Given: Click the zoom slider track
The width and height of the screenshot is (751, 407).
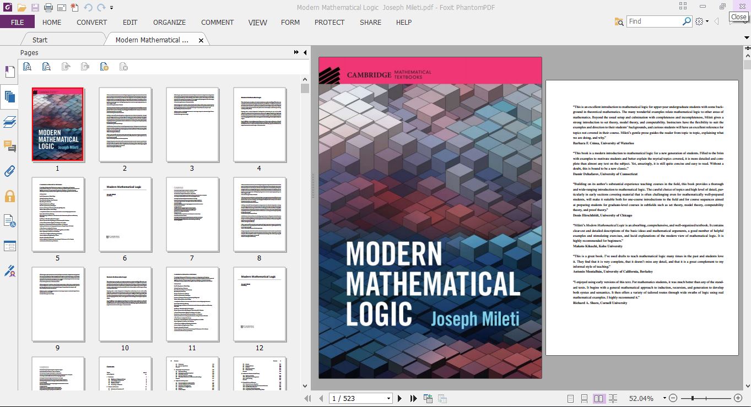Looking at the screenshot, I should pyautogui.click(x=706, y=398).
